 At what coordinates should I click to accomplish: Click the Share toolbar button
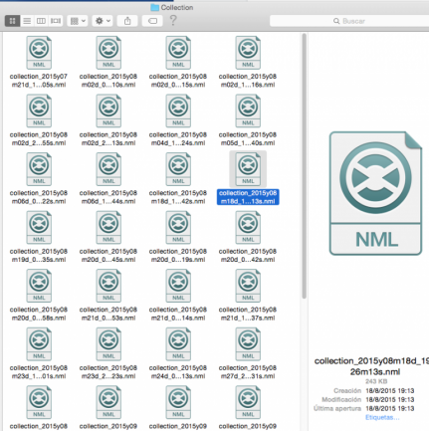(127, 21)
